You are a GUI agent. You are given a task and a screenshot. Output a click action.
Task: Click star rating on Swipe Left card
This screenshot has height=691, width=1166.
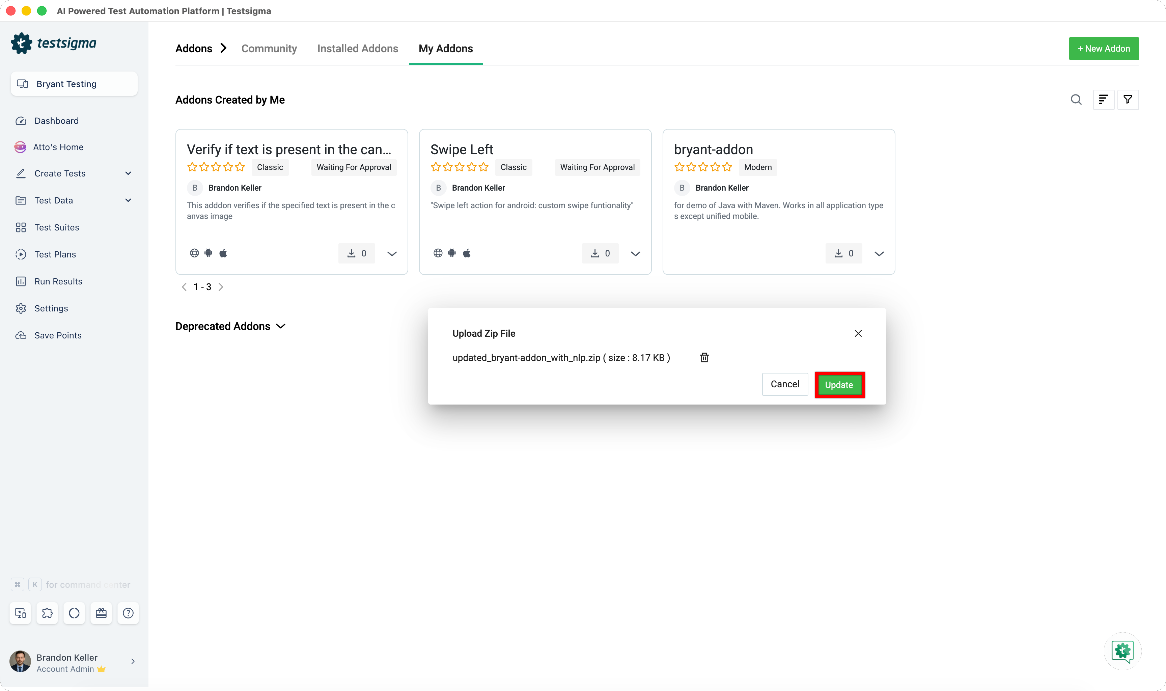tap(460, 167)
